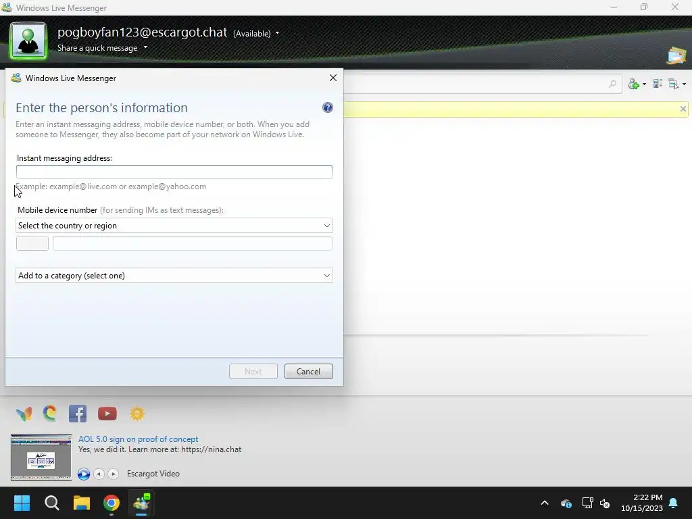The width and height of the screenshot is (692, 519).
Task: Open the Facebook tab icon
Action: click(78, 414)
